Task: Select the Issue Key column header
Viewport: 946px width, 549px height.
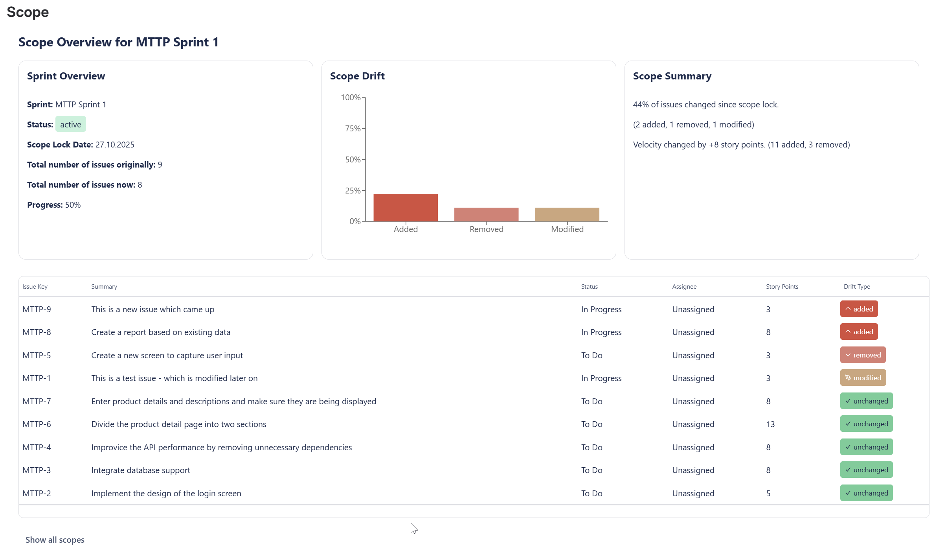Action: click(35, 286)
